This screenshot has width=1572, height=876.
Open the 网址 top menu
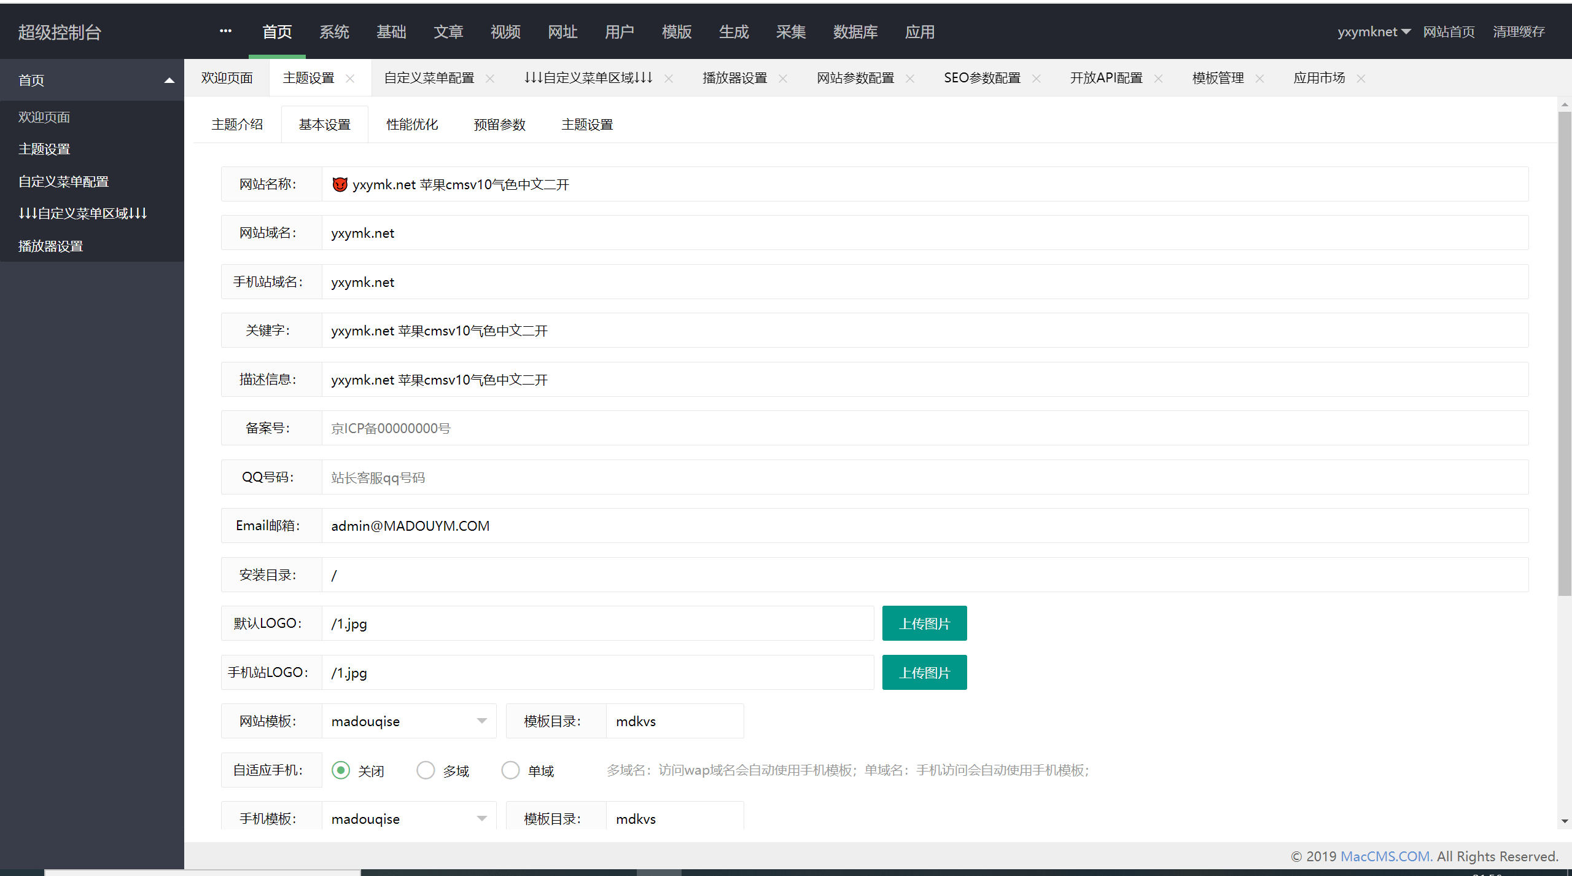pyautogui.click(x=562, y=32)
